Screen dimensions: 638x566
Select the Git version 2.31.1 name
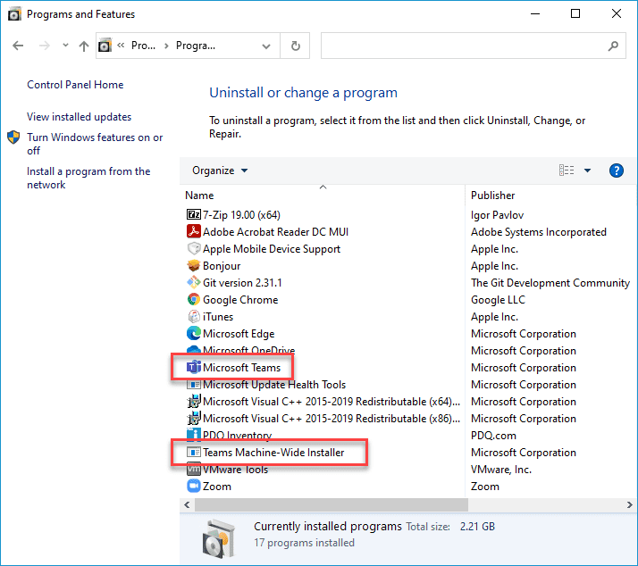(x=242, y=283)
